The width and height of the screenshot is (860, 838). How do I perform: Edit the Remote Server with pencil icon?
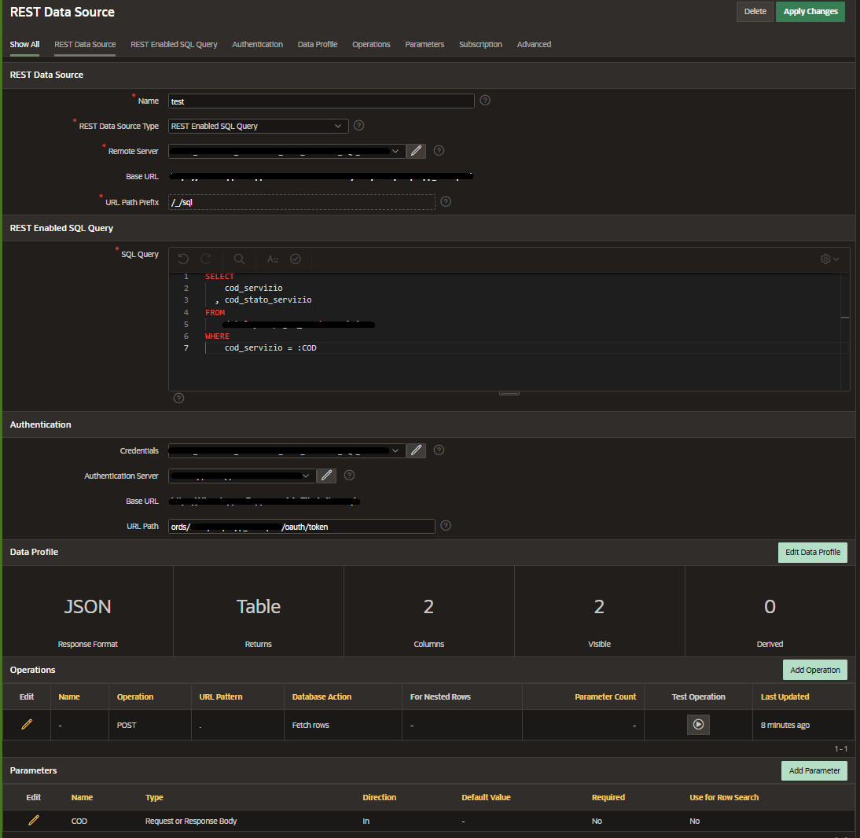417,151
